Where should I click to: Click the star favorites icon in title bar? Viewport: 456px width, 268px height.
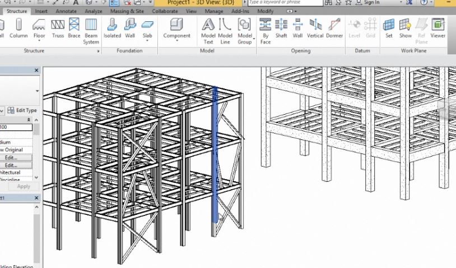point(348,3)
